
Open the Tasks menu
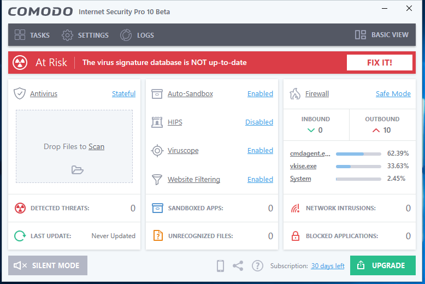pyautogui.click(x=32, y=35)
